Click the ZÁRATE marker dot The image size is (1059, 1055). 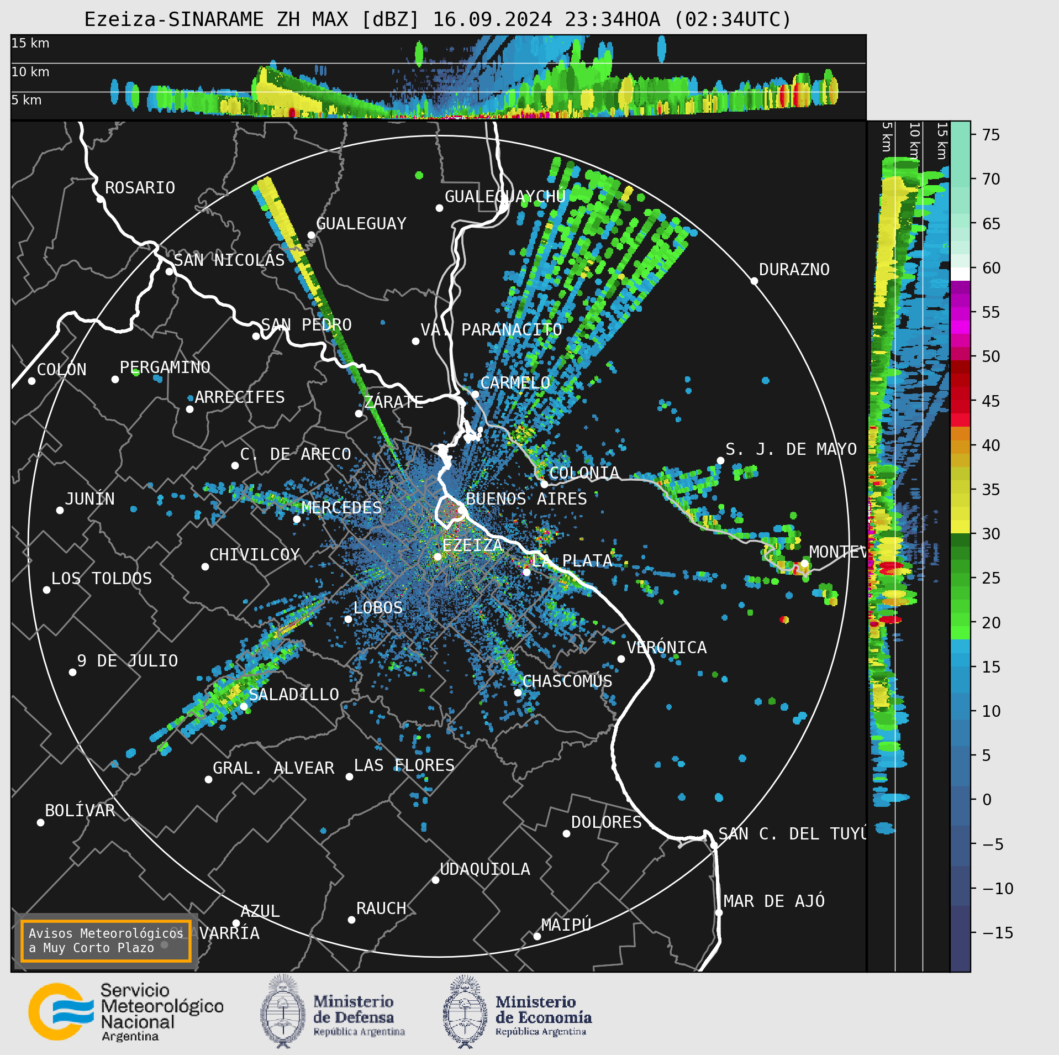(359, 413)
